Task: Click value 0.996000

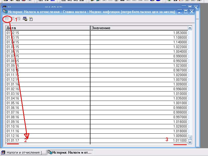Action: [x=180, y=89]
